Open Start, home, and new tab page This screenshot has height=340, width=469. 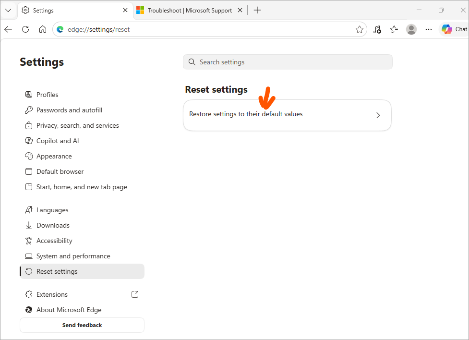[82, 187]
